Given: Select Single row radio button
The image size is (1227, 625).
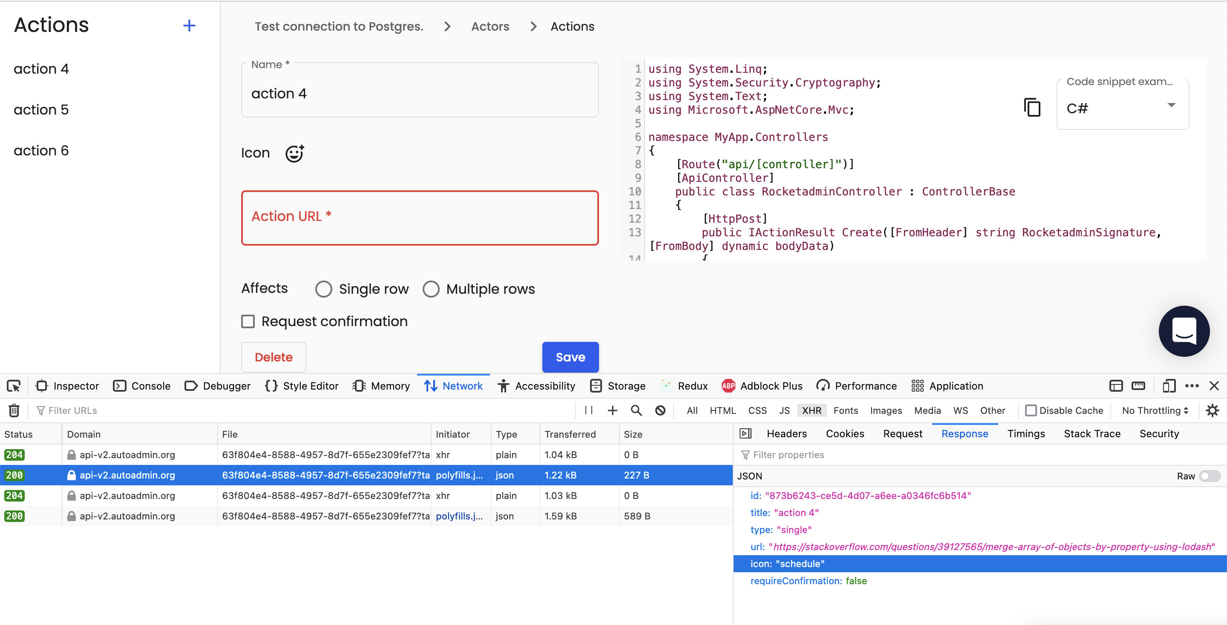Looking at the screenshot, I should [x=323, y=289].
